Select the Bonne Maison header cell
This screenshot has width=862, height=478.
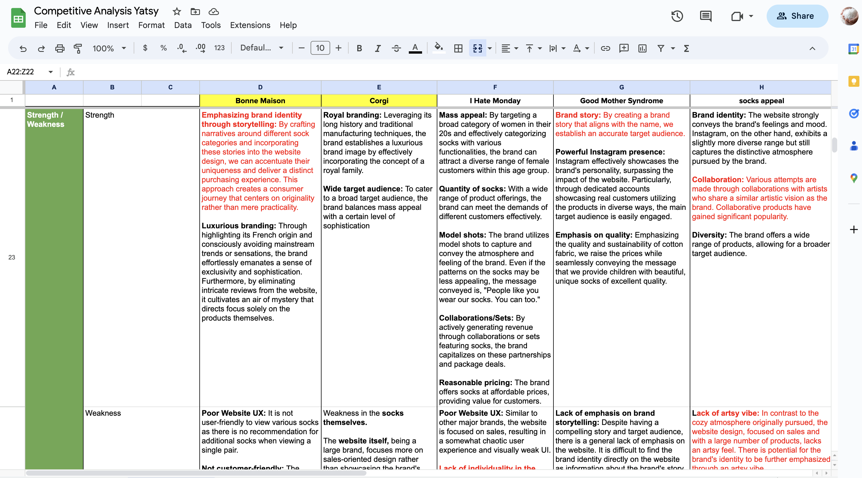pyautogui.click(x=260, y=101)
